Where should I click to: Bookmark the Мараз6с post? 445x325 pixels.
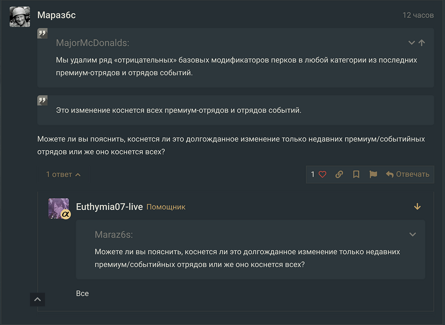pos(356,174)
